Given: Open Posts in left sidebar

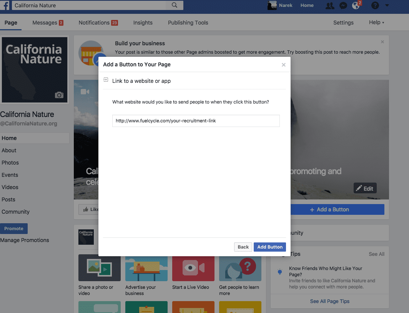Looking at the screenshot, I should 8,199.
